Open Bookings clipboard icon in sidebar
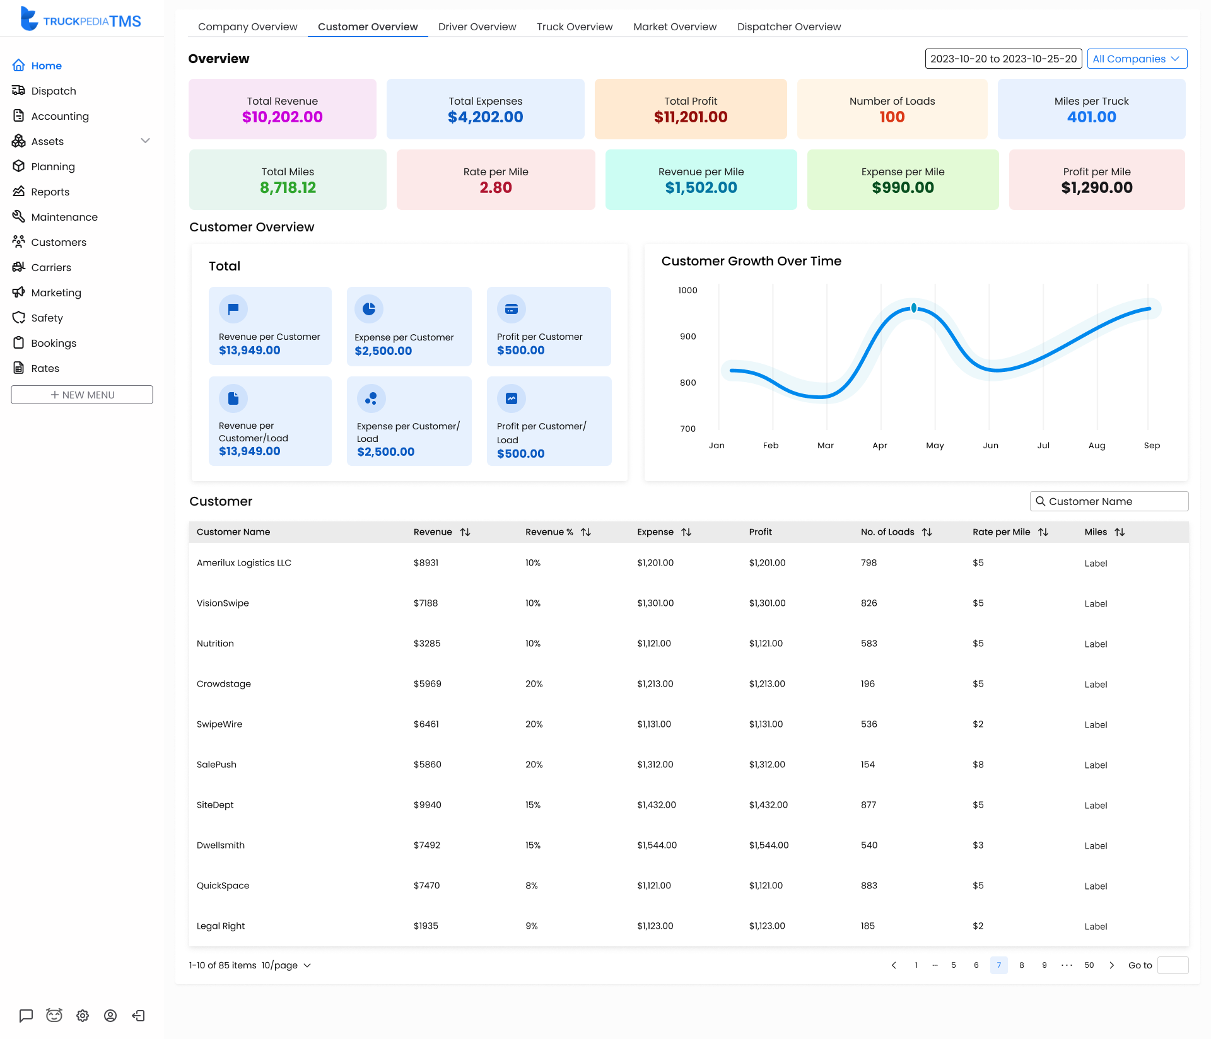 (x=18, y=343)
